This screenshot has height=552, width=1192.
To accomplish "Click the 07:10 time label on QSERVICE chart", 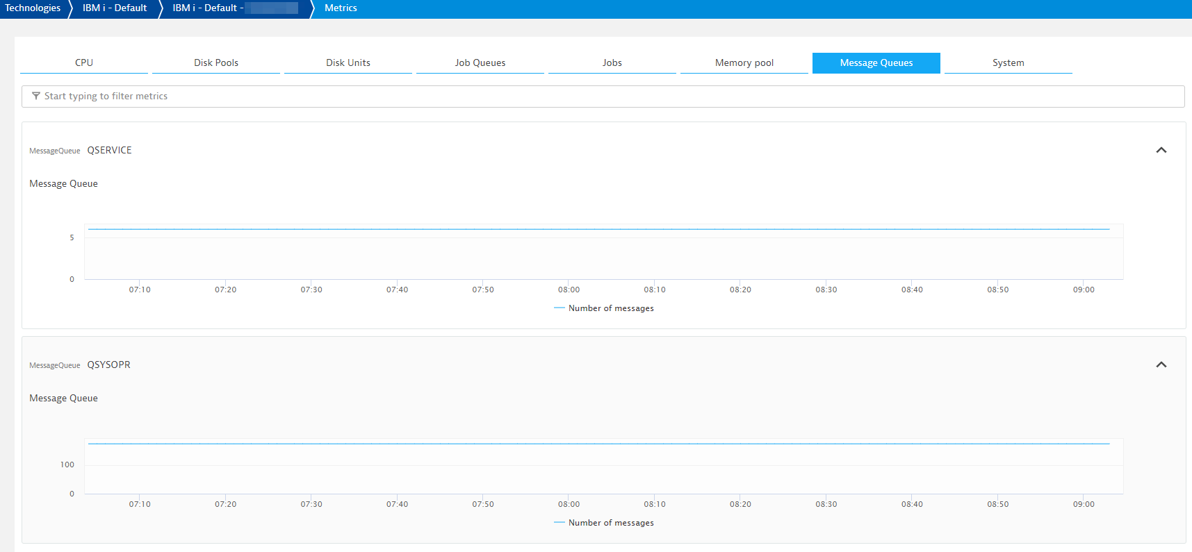I will (x=140, y=290).
